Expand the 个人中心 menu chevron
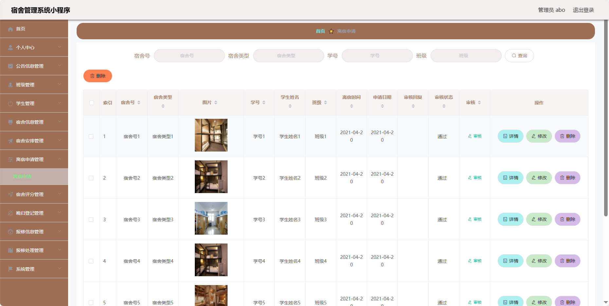609x306 pixels. [x=60, y=47]
